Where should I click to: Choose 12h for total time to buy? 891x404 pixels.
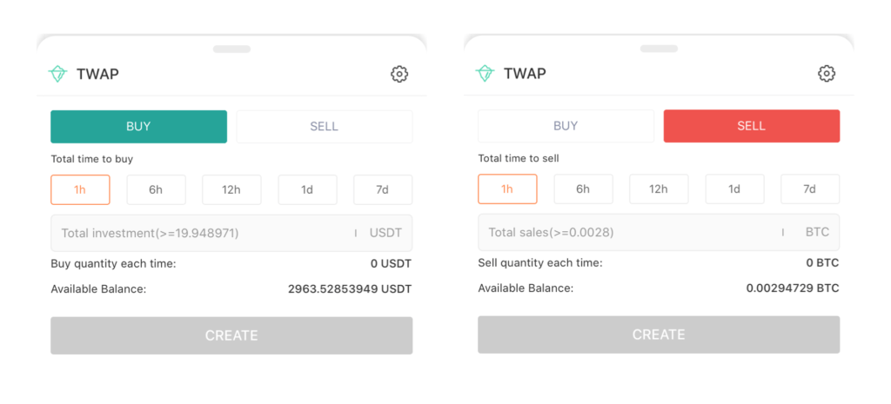coord(231,189)
